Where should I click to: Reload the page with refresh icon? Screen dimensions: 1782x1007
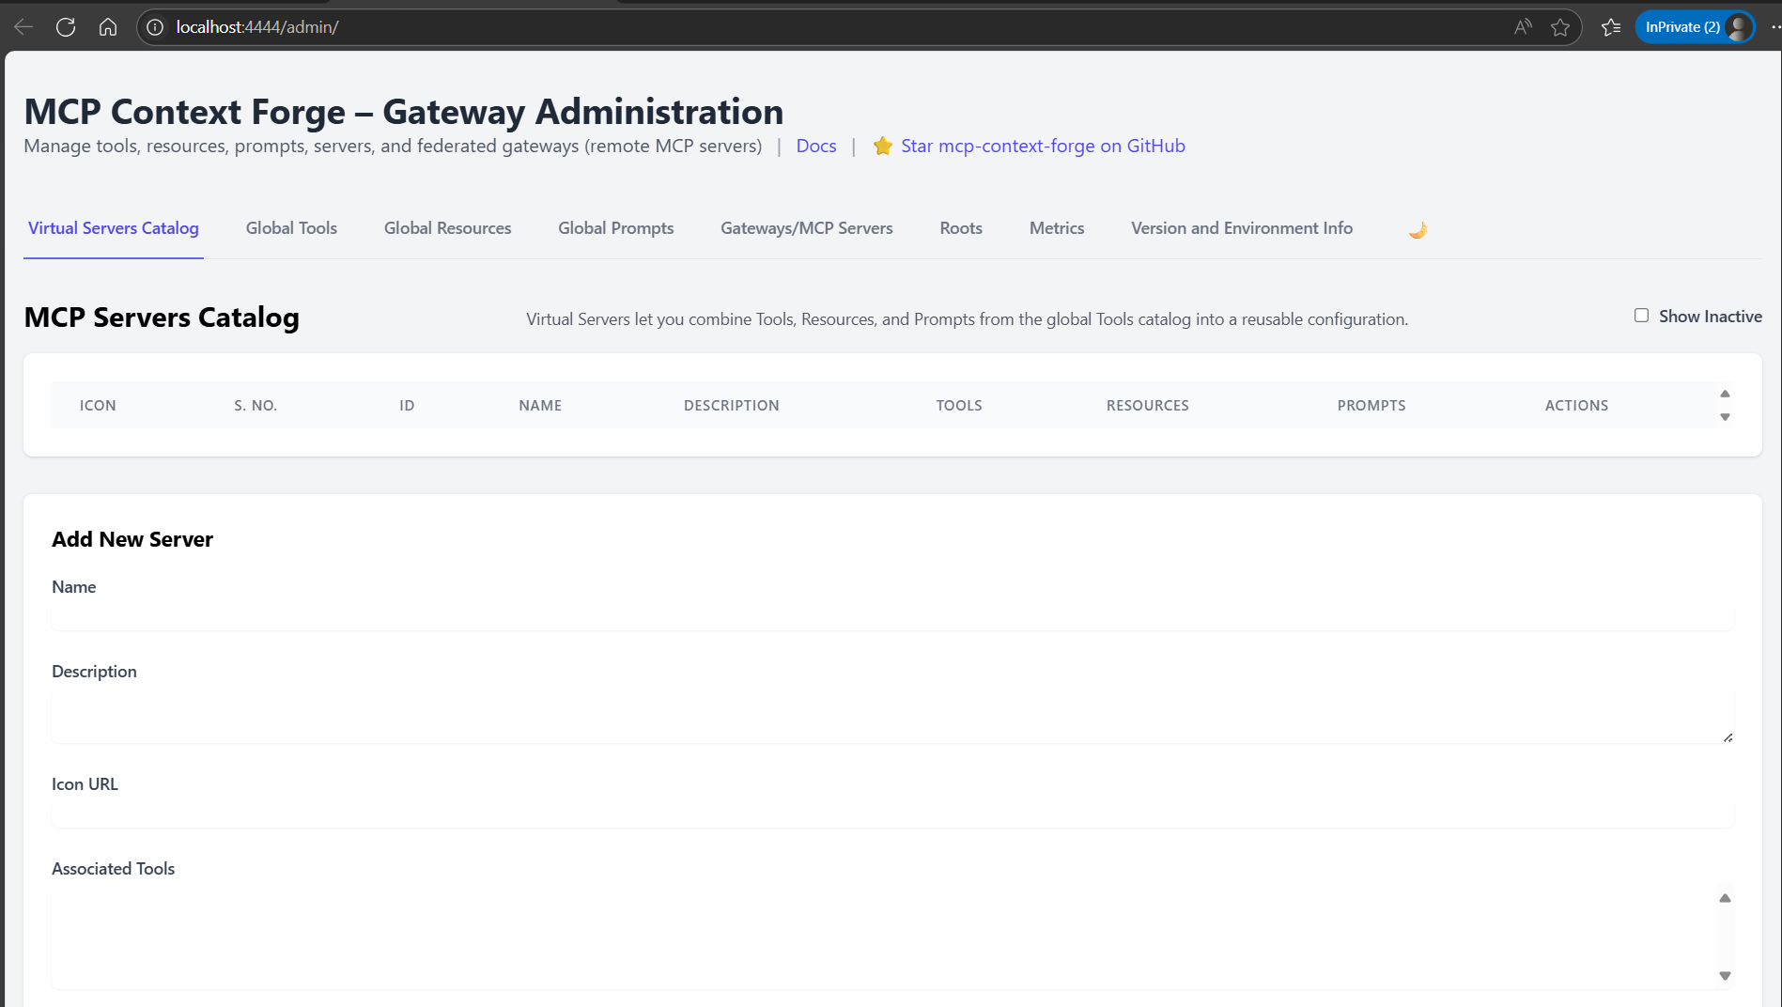point(66,27)
